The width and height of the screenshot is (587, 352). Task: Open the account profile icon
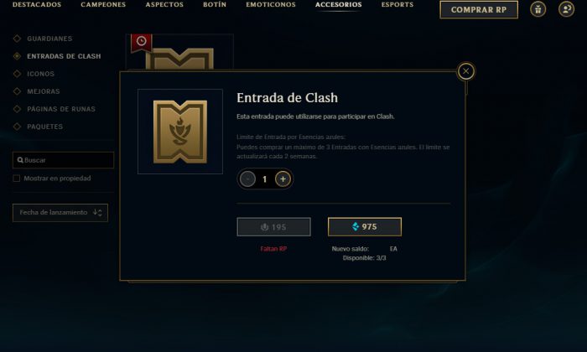[x=566, y=9]
